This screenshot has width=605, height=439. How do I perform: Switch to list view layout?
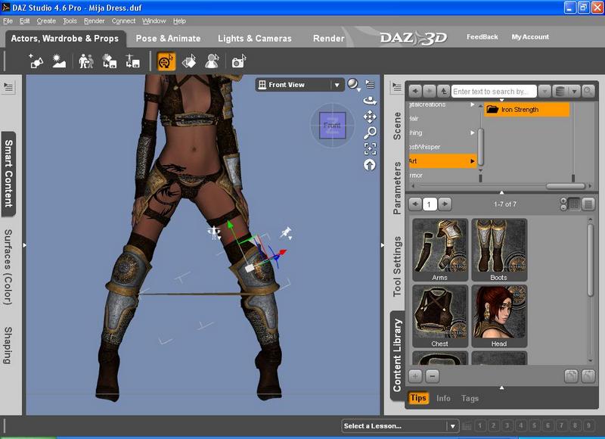click(x=588, y=204)
